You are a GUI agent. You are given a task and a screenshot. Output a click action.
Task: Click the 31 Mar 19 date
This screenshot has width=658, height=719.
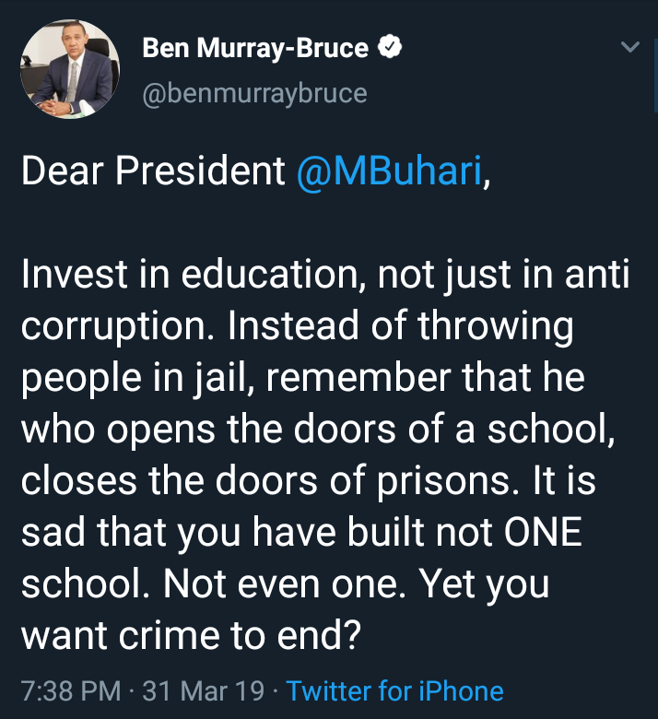click(x=203, y=690)
